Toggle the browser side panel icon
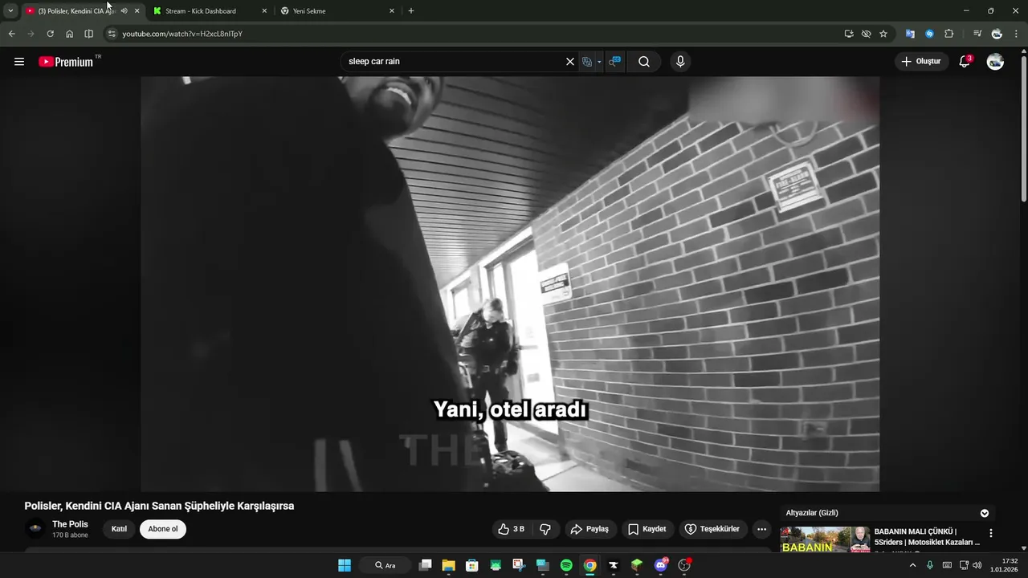1028x578 pixels. tap(88, 34)
